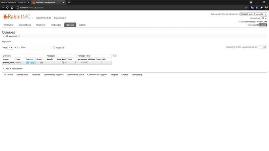Open the Virtual host dropdown
This screenshot has width=269, height=151.
coord(264,18)
